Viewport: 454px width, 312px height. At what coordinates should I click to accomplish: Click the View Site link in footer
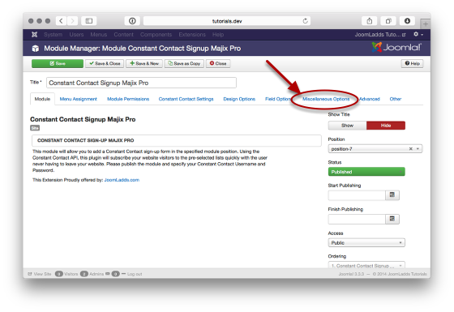pyautogui.click(x=40, y=274)
